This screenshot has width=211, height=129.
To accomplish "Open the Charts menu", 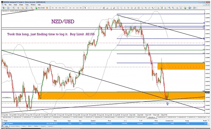I will click(21, 5).
